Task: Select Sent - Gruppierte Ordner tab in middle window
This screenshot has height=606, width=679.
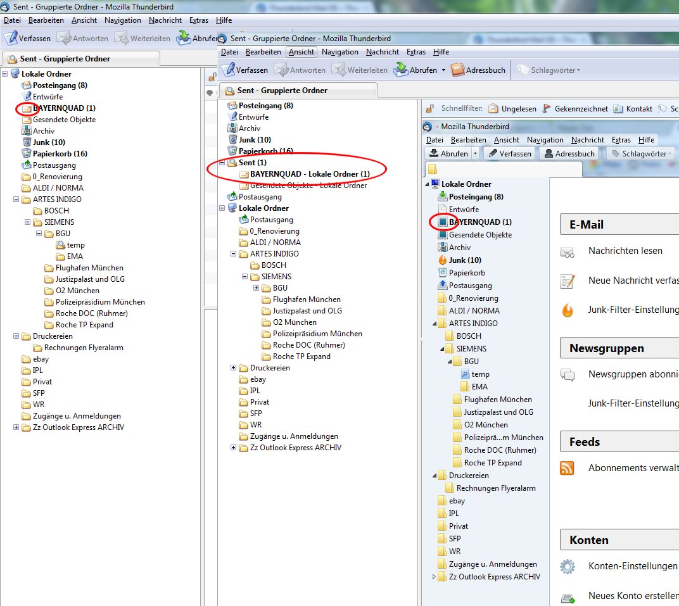Action: (x=299, y=91)
